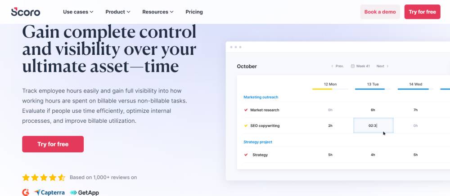Click the Scoro logo
This screenshot has width=450, height=196.
(26, 12)
